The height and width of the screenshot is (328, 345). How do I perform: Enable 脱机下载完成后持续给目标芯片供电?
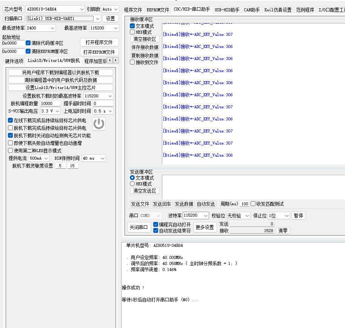pyautogui.click(x=10, y=128)
